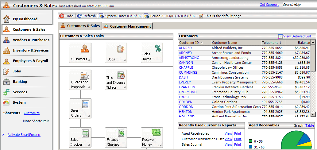Open customer FREEMOND
Viewport: 317px width, 150px height.
pos(187,92)
